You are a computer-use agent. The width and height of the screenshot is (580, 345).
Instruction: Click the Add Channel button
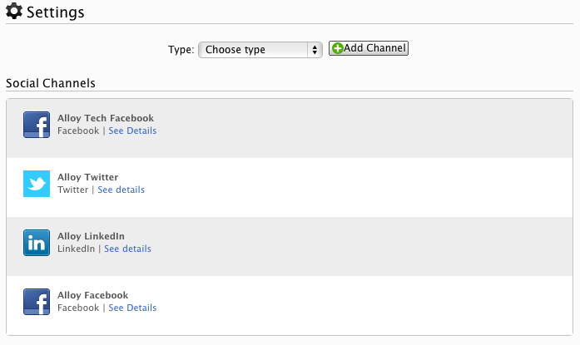click(369, 48)
